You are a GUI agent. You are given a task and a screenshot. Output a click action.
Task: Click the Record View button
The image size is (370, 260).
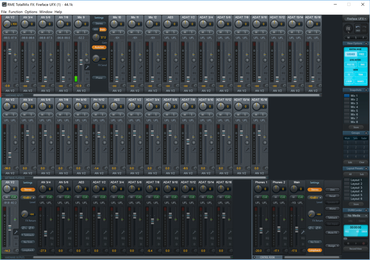(356, 249)
